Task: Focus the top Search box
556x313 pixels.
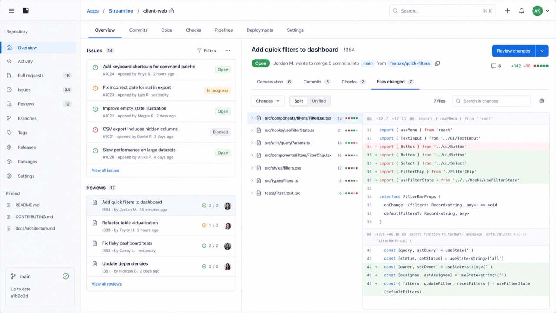Action: pos(443,11)
